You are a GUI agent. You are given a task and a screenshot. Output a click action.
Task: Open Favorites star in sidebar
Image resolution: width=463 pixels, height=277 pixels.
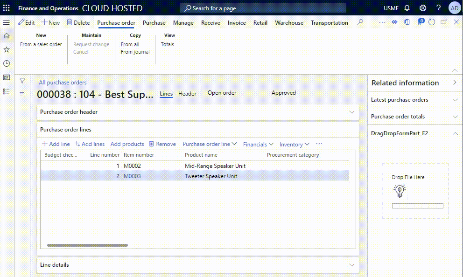(x=7, y=49)
